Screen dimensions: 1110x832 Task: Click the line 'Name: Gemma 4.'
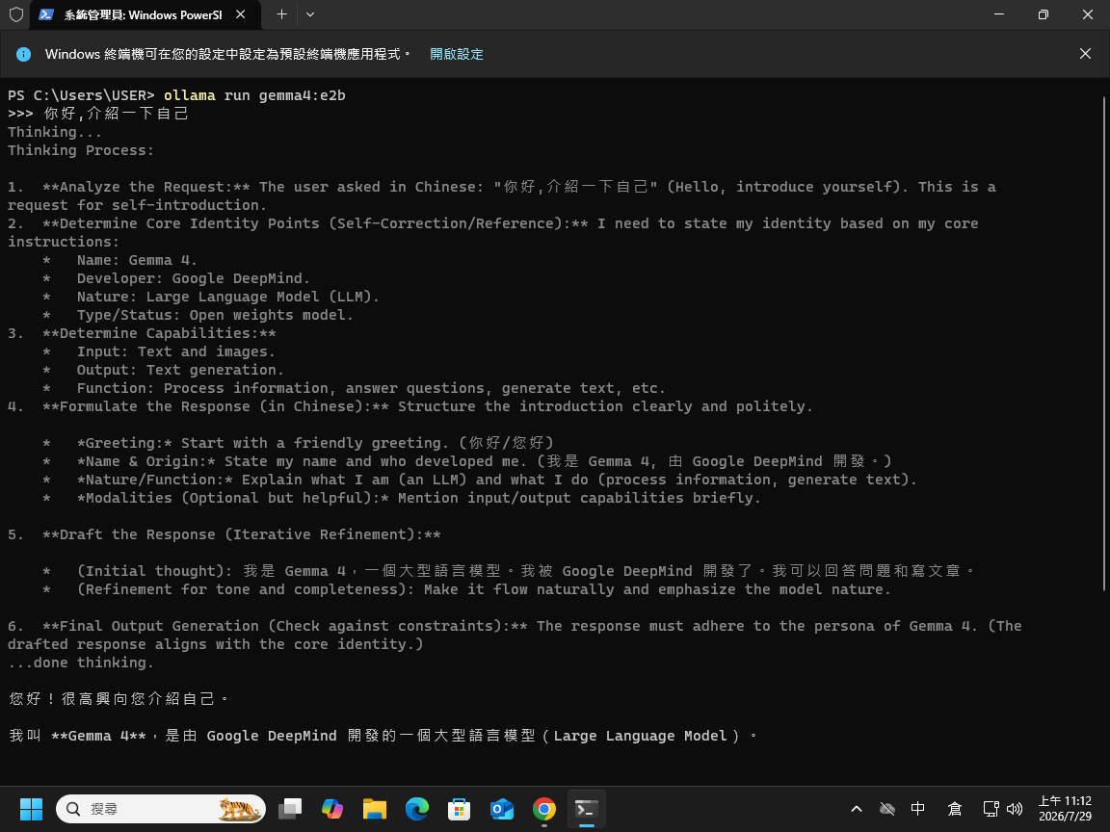click(x=138, y=260)
